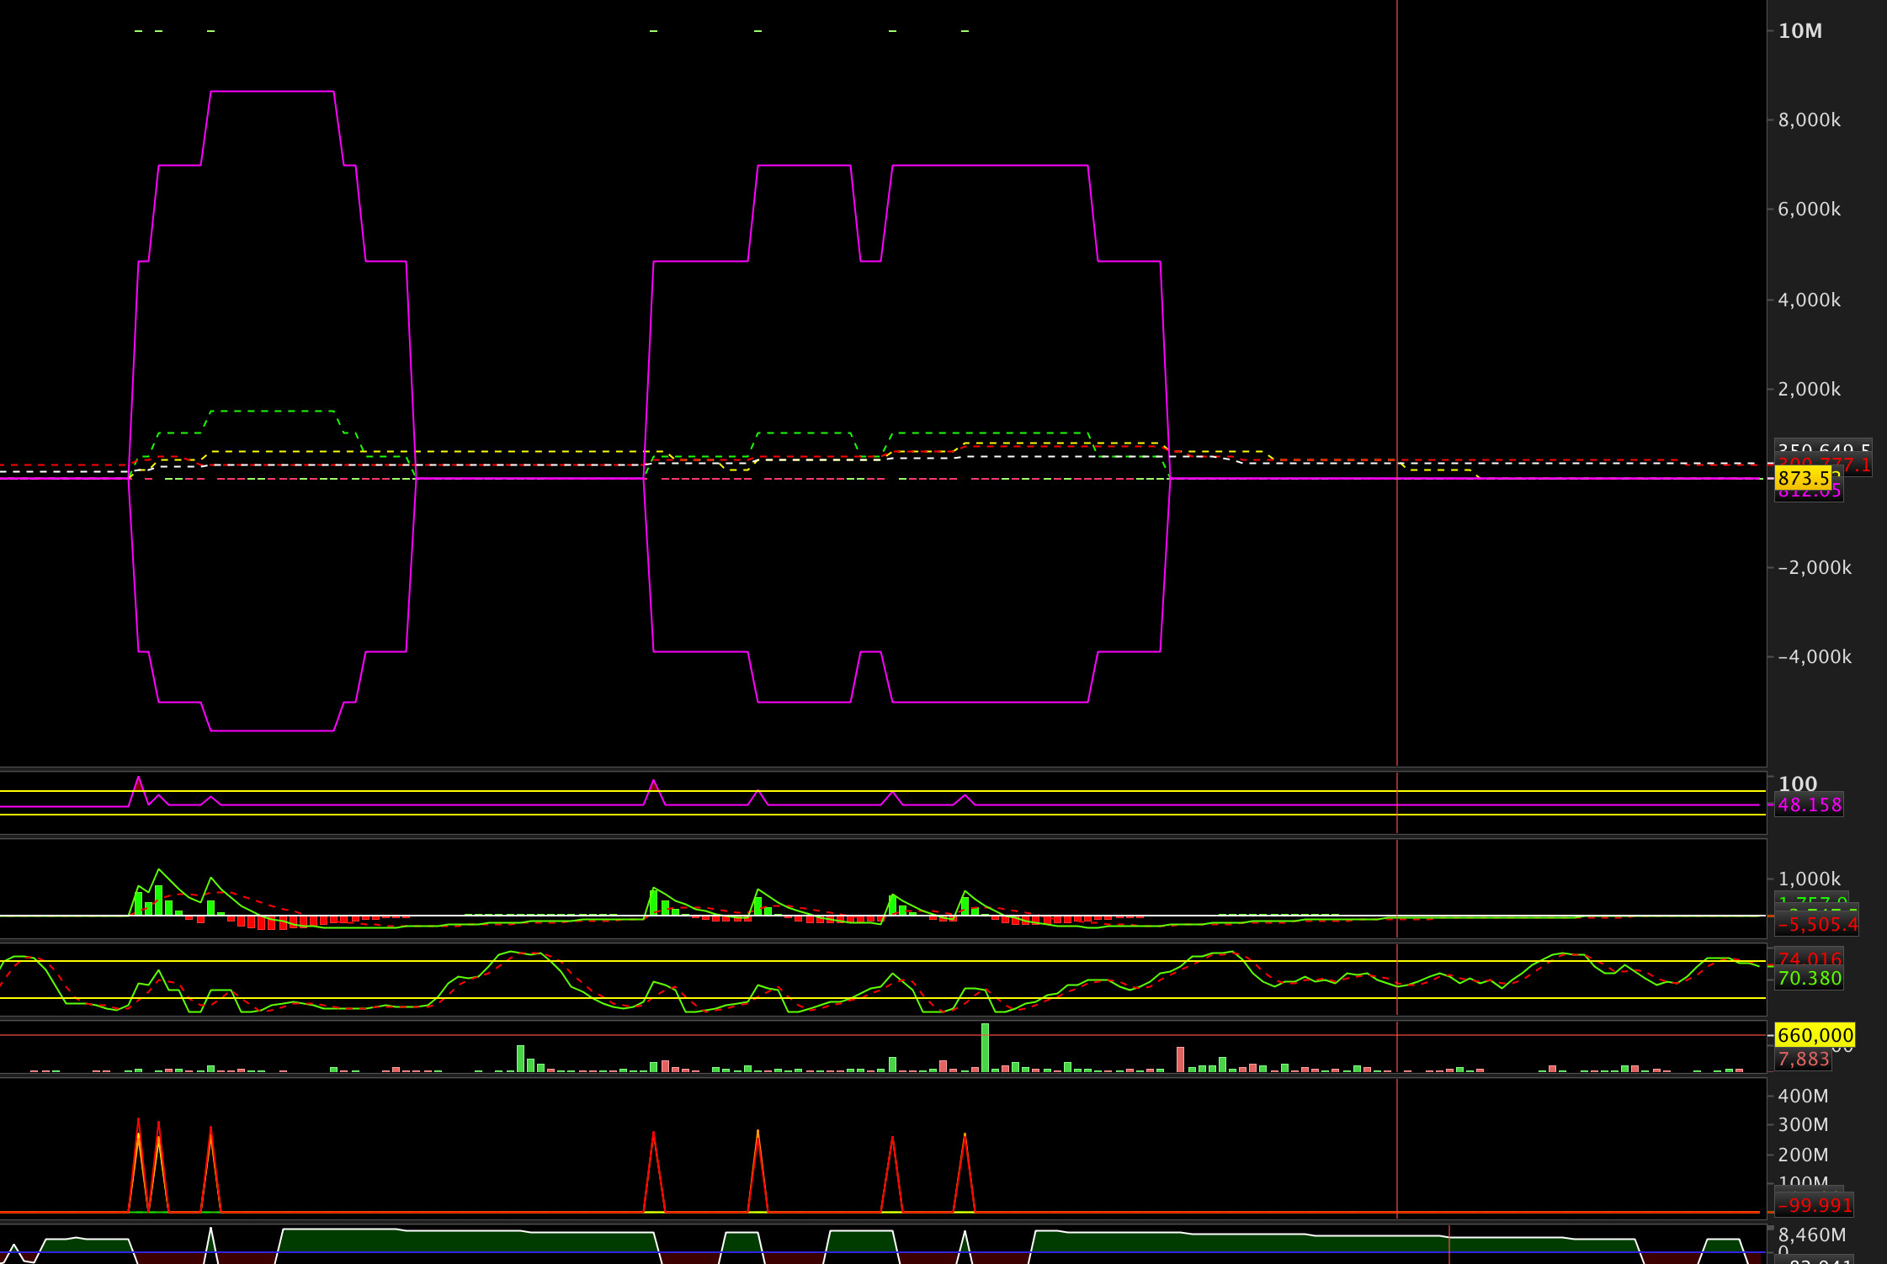This screenshot has height=1264, width=1887.
Task: Click the green 70.380 oscillator value label
Action: click(x=1809, y=978)
